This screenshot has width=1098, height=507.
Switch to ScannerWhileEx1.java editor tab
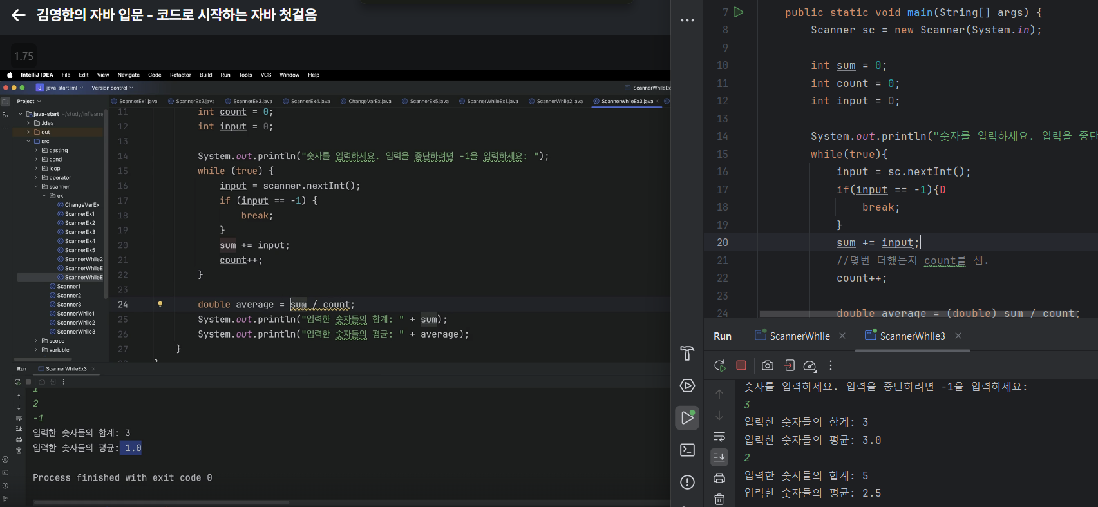(x=488, y=101)
